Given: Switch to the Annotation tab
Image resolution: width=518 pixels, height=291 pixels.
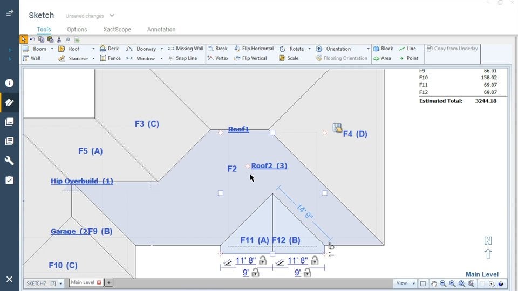Looking at the screenshot, I should pyautogui.click(x=161, y=29).
